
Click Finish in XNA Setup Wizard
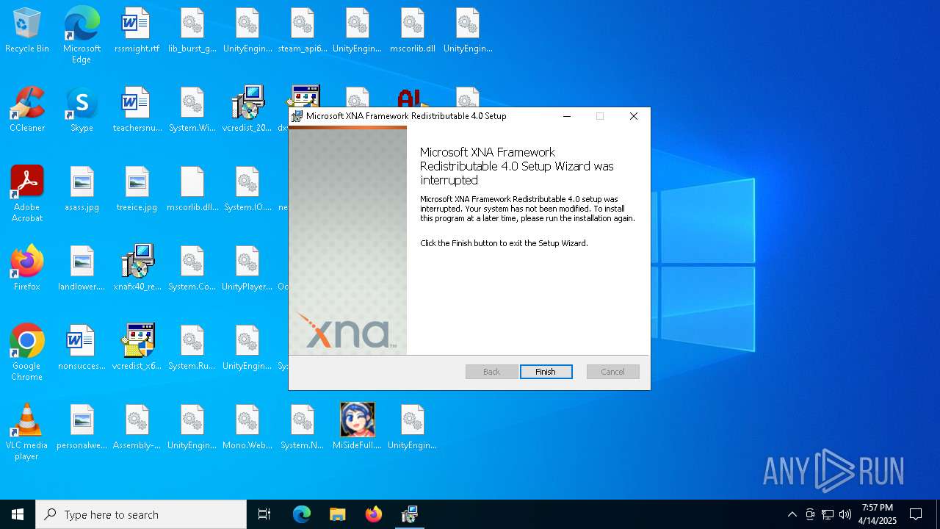546,372
